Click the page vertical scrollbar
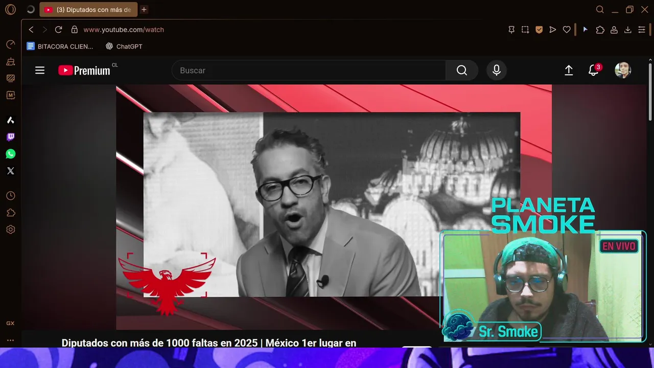The image size is (654, 368). 650,92
